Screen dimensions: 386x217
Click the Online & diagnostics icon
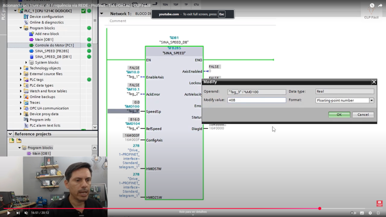point(26,22)
